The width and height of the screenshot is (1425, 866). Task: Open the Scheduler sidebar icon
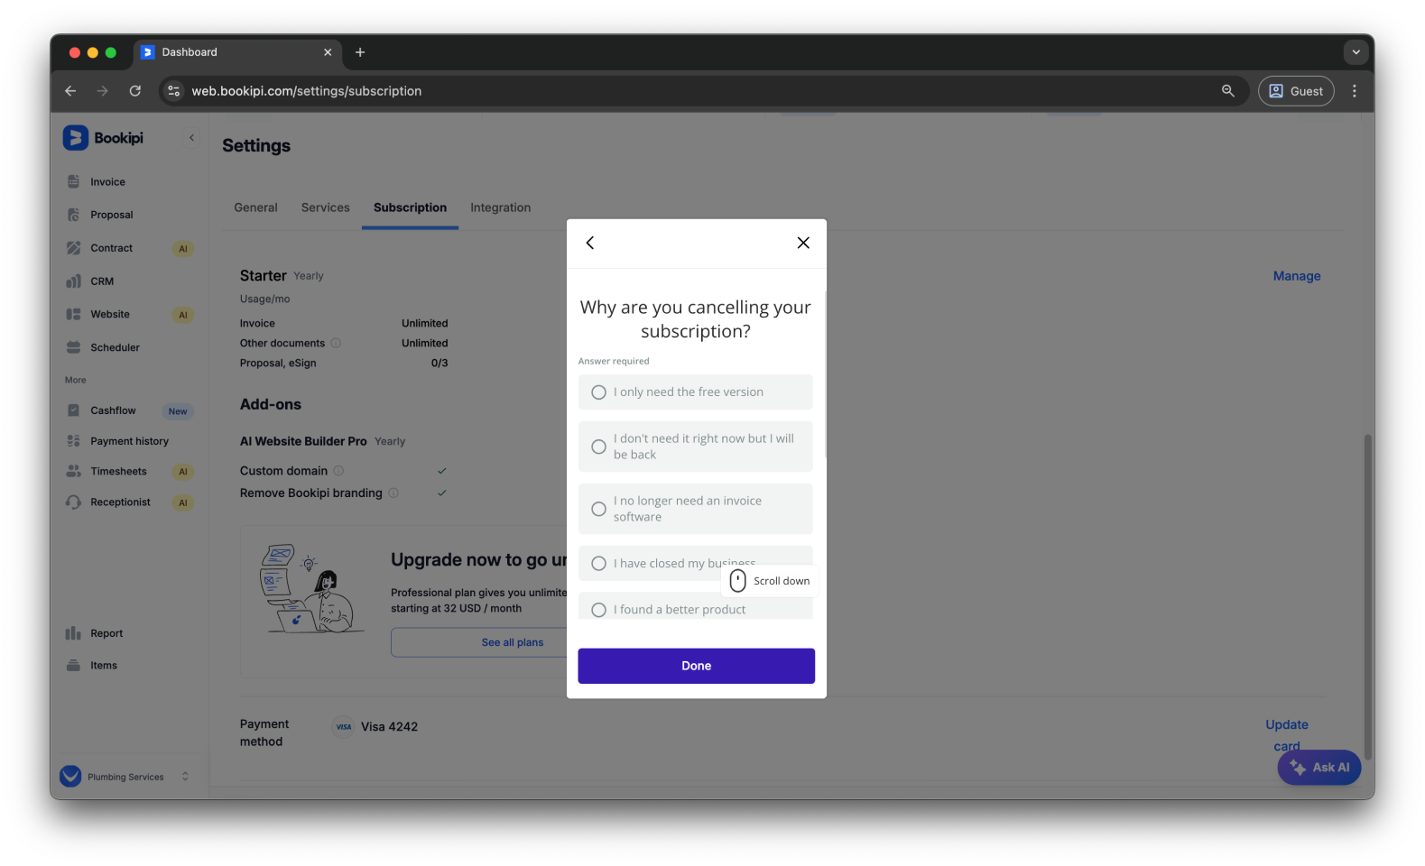(74, 347)
